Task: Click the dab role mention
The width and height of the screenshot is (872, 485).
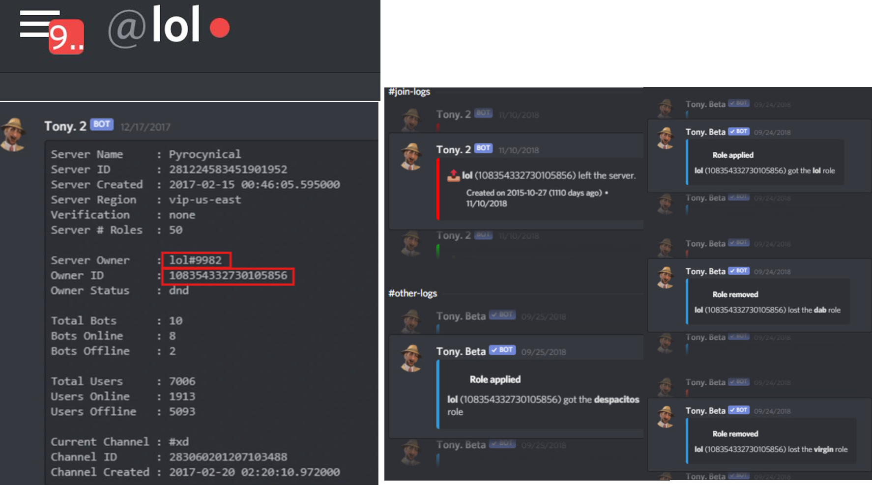Action: pyautogui.click(x=820, y=310)
